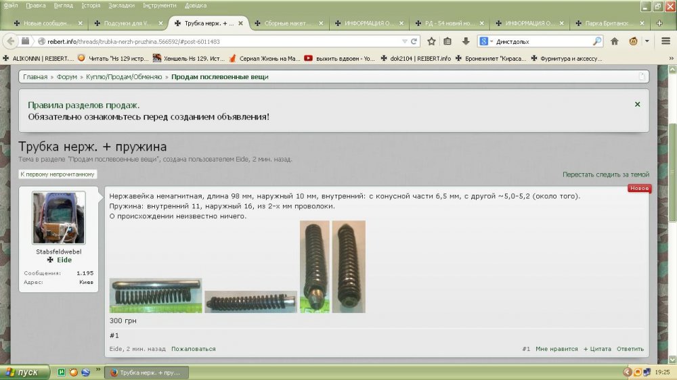Viewport: 677px width, 380px height.
Task: Open the 'dok2104 | REIBERT.info' bookmark
Action: coord(416,58)
